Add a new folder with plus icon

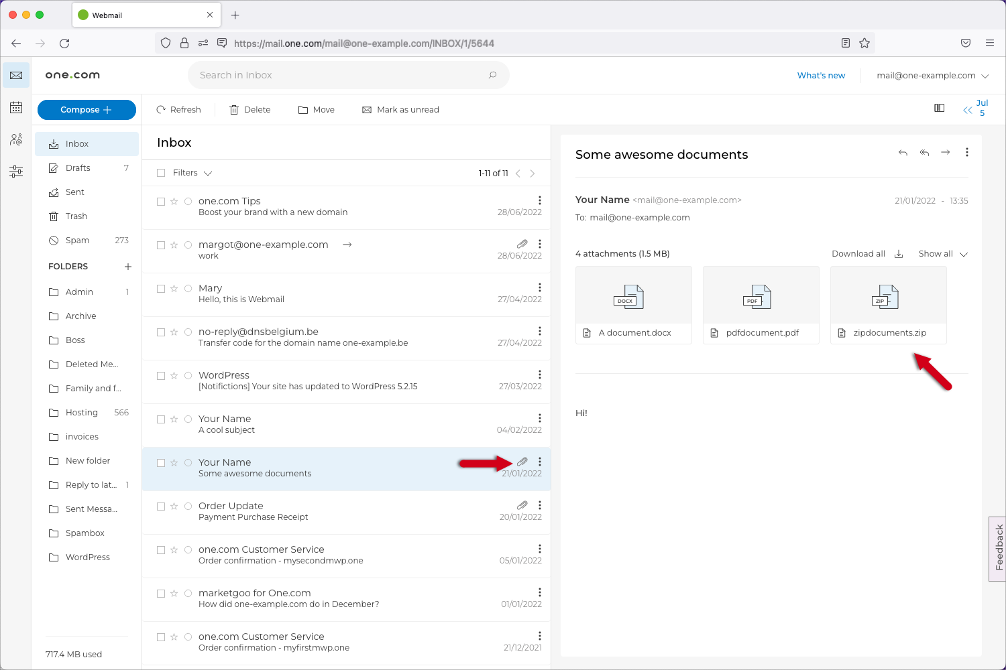click(x=128, y=267)
